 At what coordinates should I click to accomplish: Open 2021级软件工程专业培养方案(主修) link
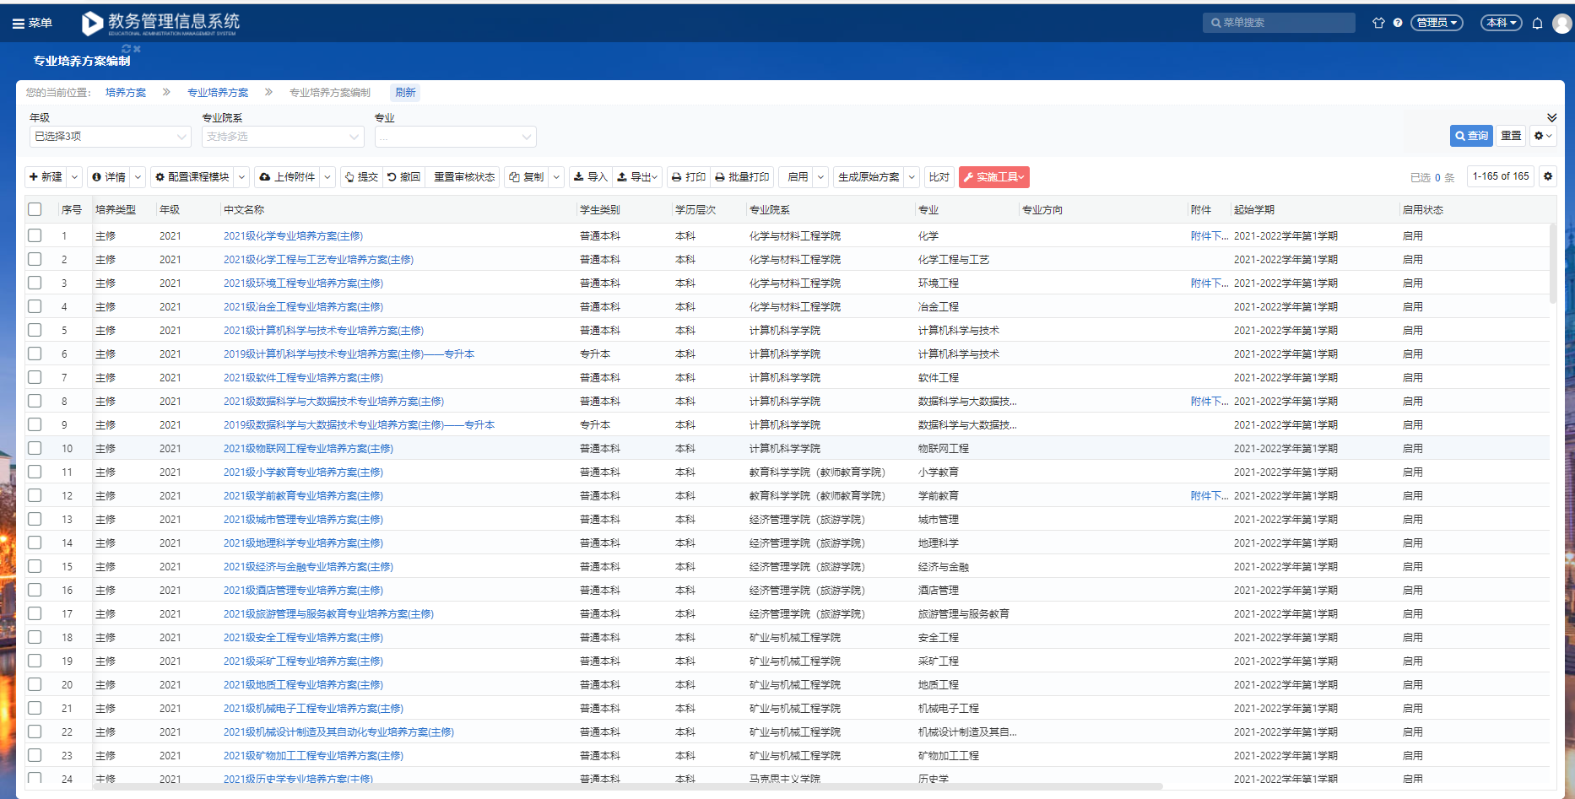[x=303, y=378]
